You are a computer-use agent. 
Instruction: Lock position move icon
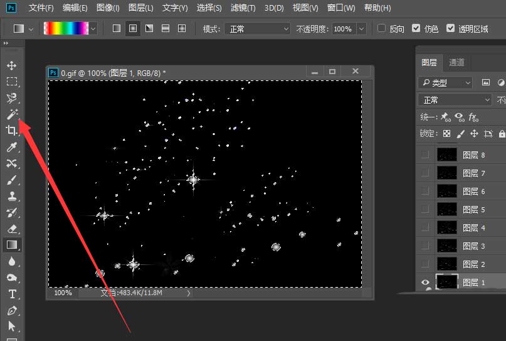pos(474,134)
